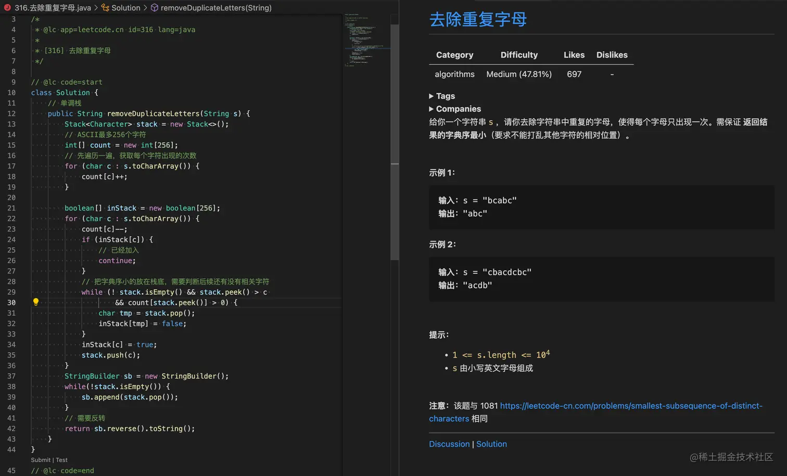
Task: Open the Discussion link
Action: pos(449,444)
